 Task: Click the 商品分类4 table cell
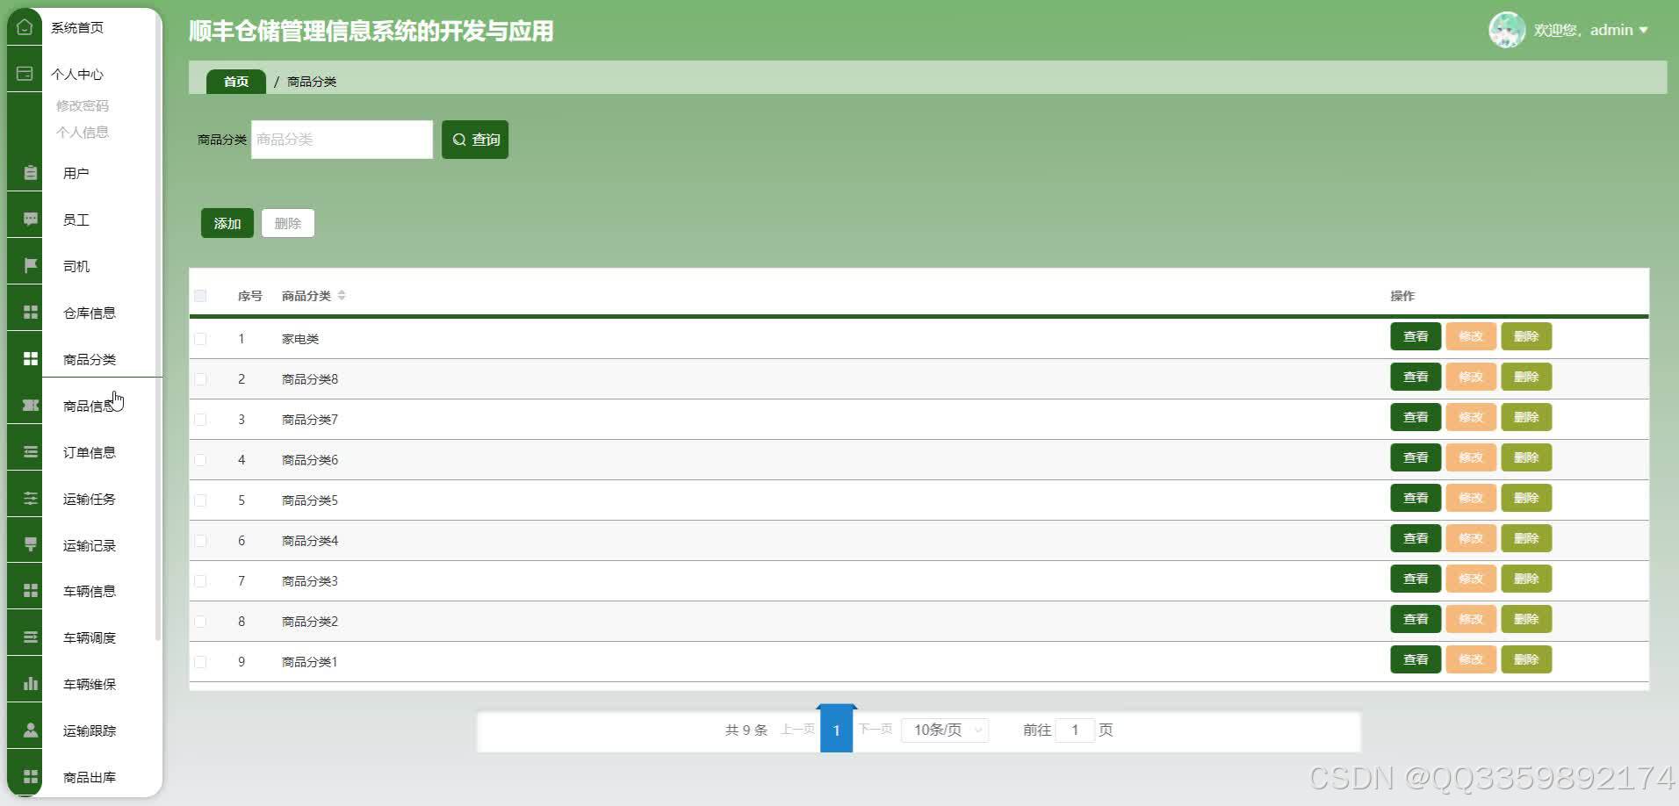coord(310,541)
